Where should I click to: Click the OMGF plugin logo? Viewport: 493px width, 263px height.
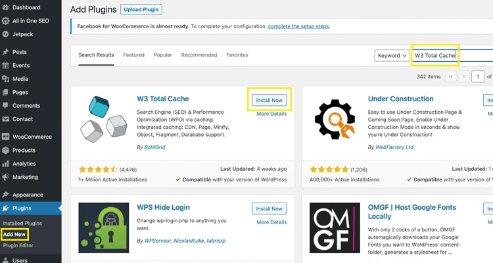pyautogui.click(x=335, y=227)
